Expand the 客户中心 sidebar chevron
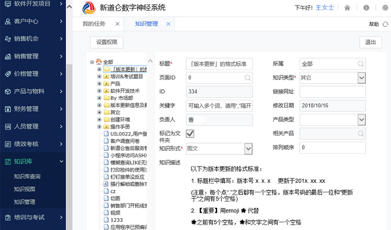 click(x=61, y=22)
